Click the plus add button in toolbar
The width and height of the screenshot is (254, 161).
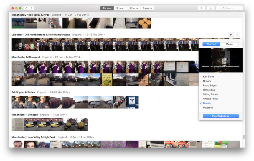[x=201, y=8]
